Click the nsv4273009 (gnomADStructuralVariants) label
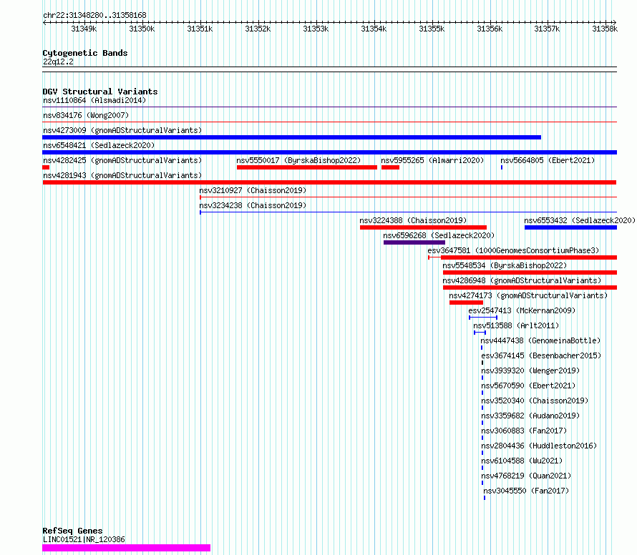The width and height of the screenshot is (637, 555). click(x=122, y=130)
